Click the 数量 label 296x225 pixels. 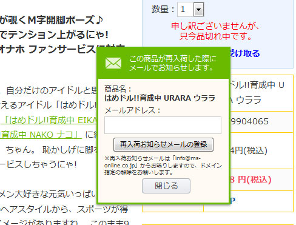pyautogui.click(x=163, y=9)
